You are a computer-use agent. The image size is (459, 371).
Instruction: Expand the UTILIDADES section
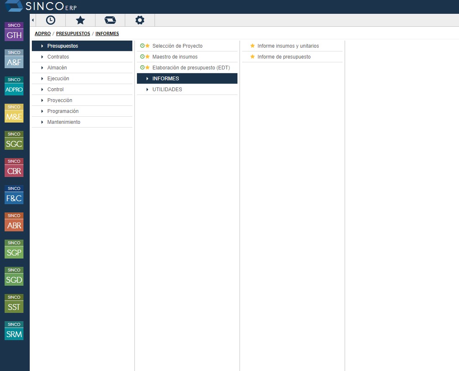[x=167, y=89]
